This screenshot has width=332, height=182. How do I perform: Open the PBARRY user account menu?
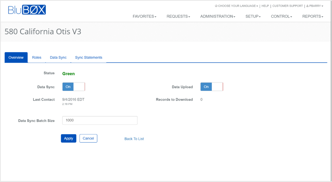(316, 6)
